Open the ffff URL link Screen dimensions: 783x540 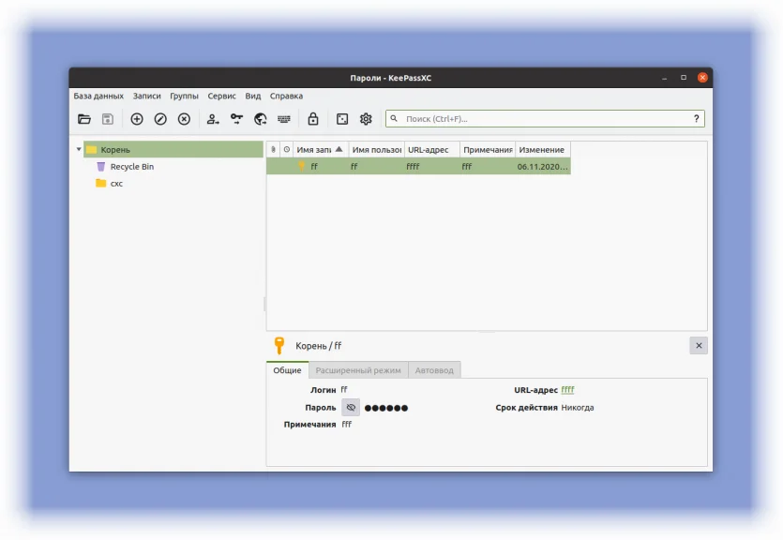(567, 390)
